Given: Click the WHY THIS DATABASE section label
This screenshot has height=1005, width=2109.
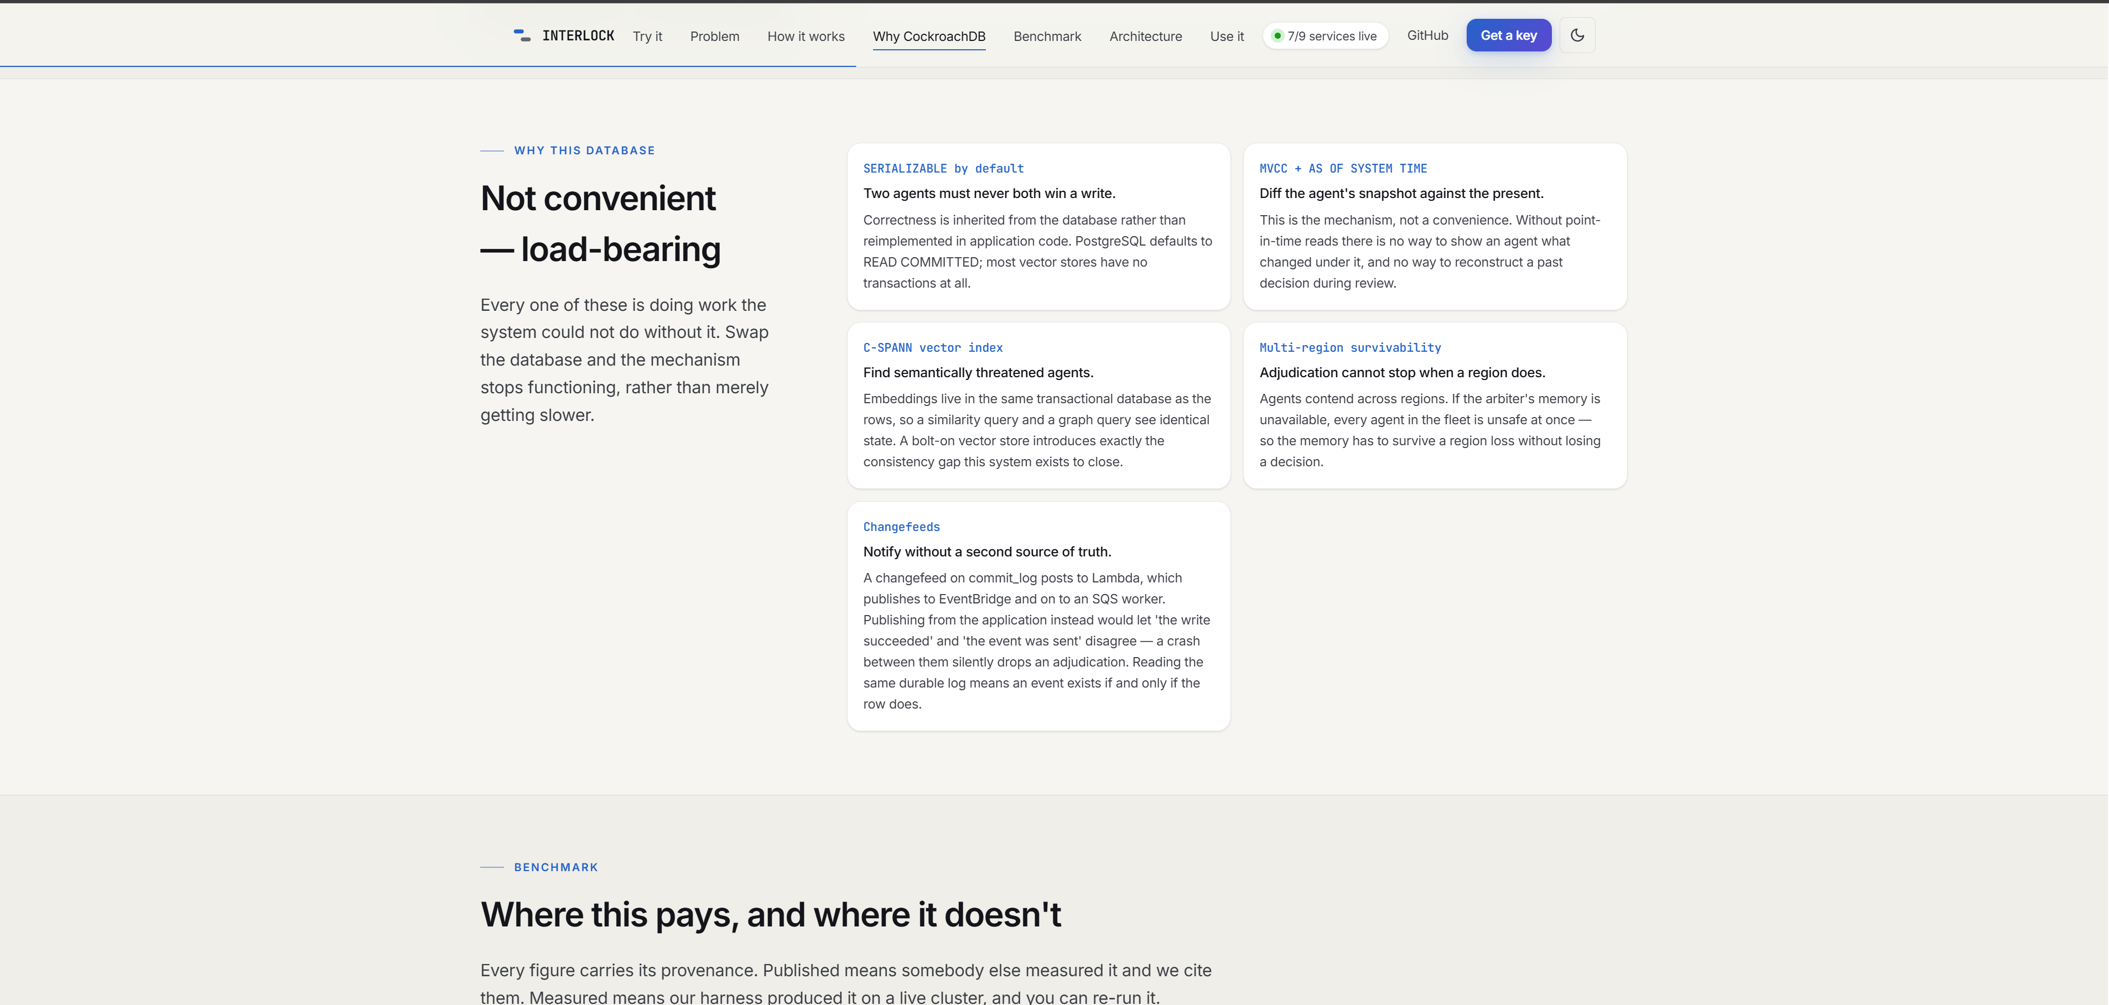Looking at the screenshot, I should coord(584,150).
